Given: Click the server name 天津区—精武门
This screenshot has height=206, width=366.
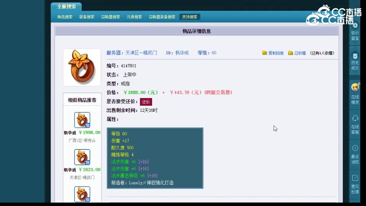Looking at the screenshot, I should click(x=141, y=53).
